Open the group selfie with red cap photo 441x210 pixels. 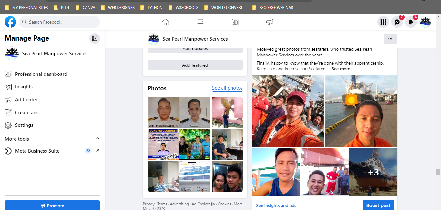click(x=288, y=111)
